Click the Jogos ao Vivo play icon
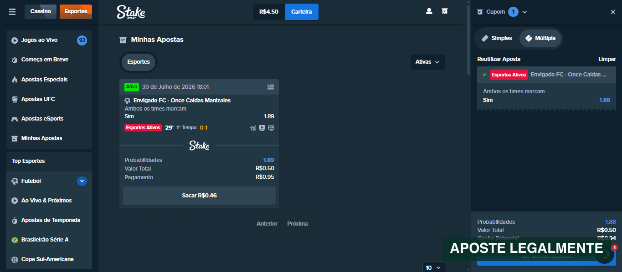This screenshot has height=272, width=622. [15, 40]
